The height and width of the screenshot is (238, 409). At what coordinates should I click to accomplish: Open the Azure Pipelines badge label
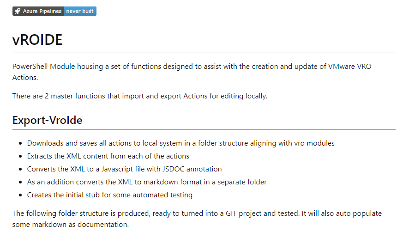[42, 11]
